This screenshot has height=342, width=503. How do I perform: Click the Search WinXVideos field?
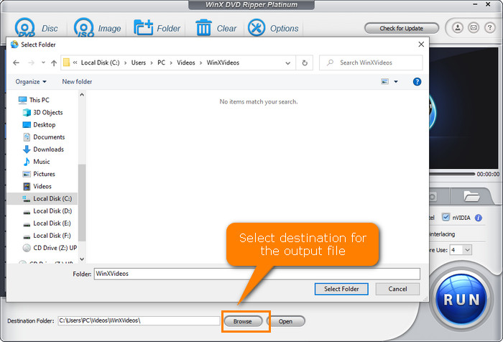click(x=371, y=63)
